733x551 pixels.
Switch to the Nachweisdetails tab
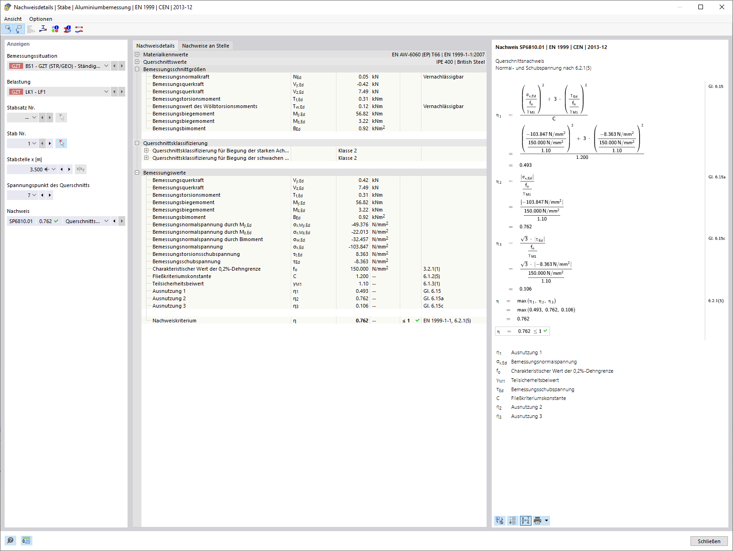pos(155,46)
